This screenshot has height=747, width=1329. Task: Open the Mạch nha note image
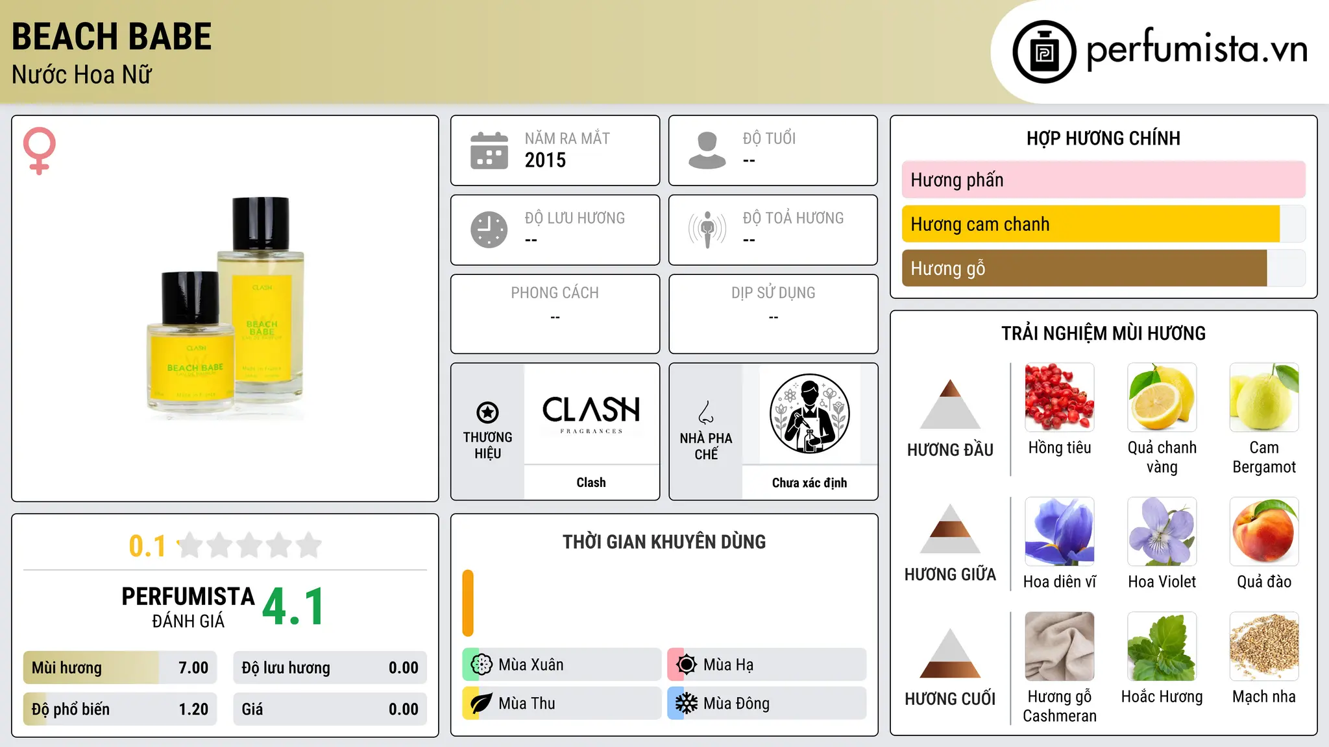(1264, 646)
